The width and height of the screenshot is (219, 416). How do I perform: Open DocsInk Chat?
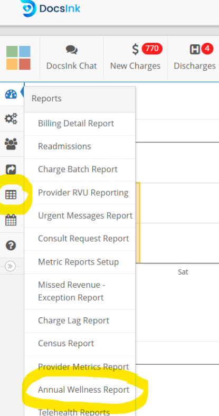tap(72, 58)
